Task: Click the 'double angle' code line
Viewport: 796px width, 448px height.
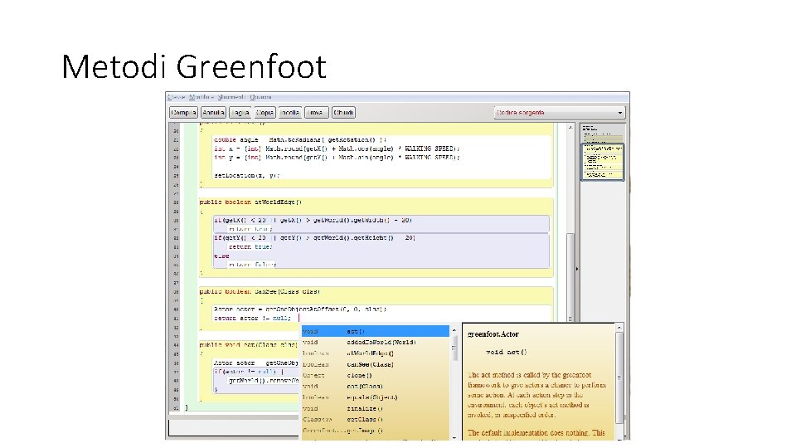Action: point(300,139)
